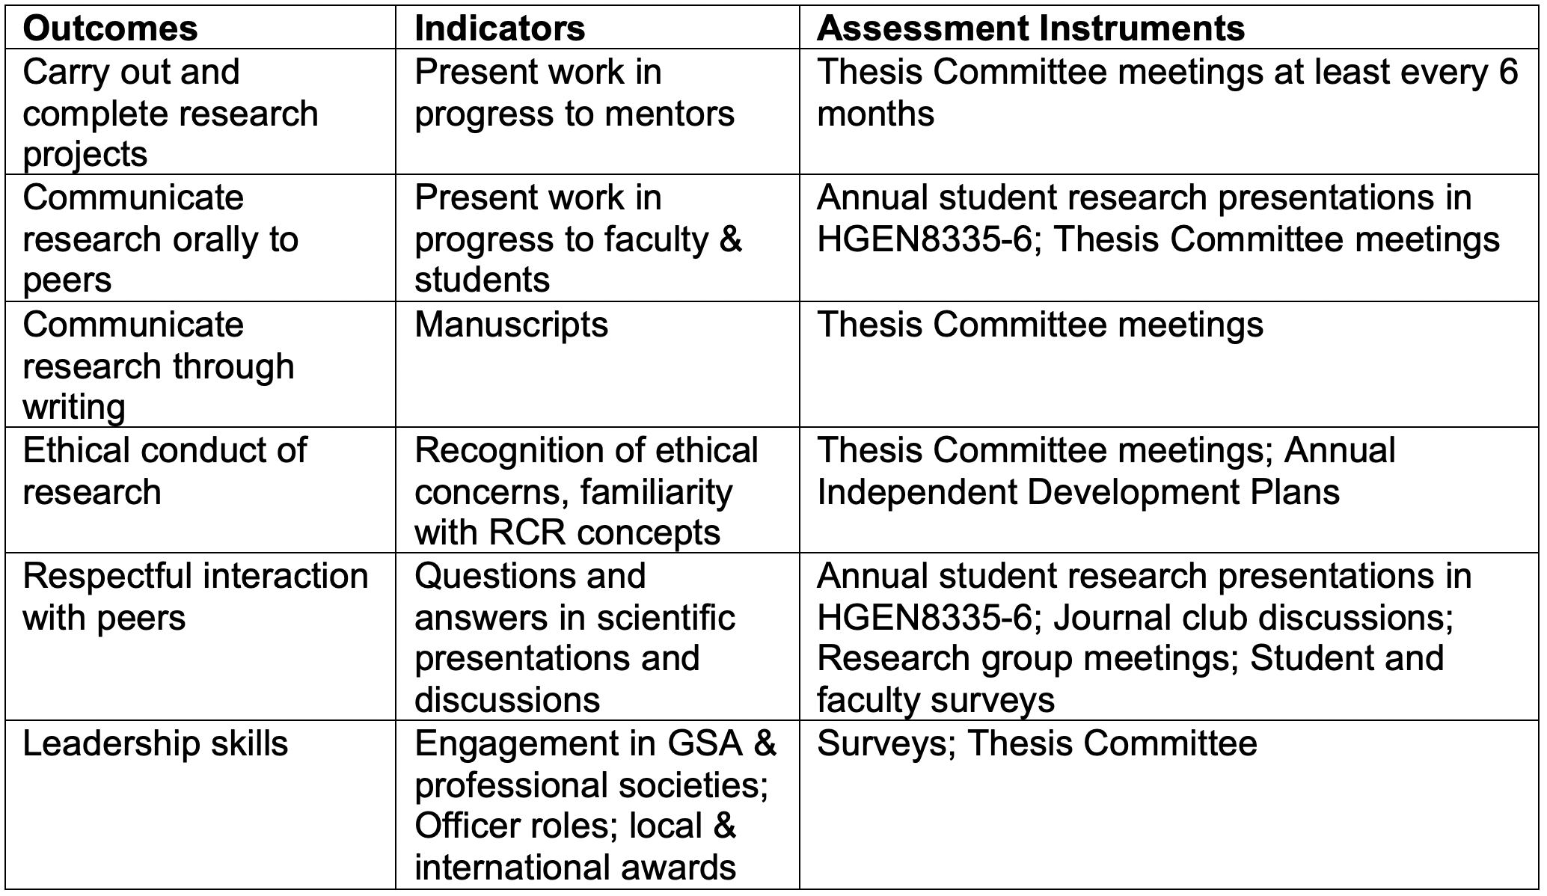The image size is (1547, 896).
Task: Select the 'Carry out and complete research projects' cell
Action: 200,112
